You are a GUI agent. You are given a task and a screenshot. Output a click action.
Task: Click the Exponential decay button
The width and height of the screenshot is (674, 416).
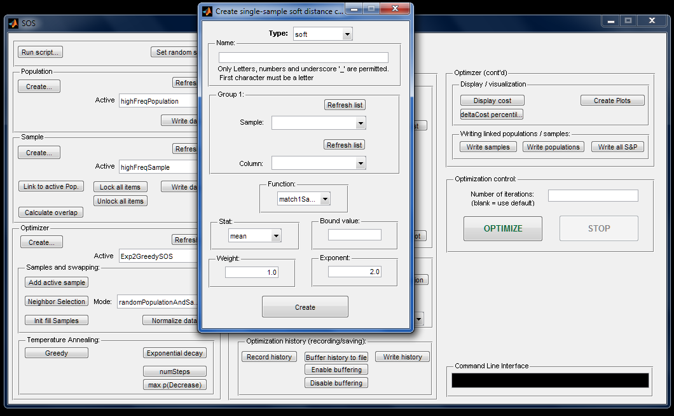pos(175,353)
